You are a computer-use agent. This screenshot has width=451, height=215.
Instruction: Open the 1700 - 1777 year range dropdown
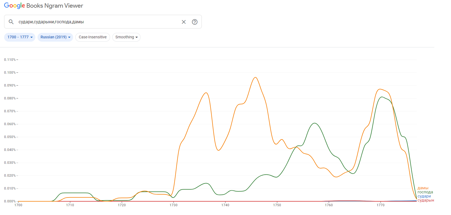[x=20, y=37]
